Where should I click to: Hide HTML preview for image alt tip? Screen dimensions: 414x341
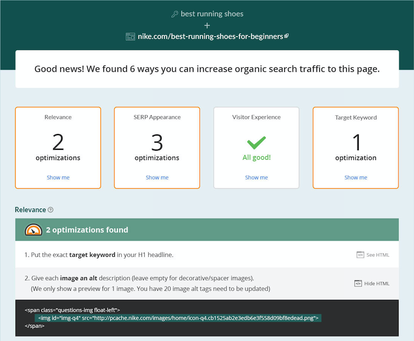[376, 283]
